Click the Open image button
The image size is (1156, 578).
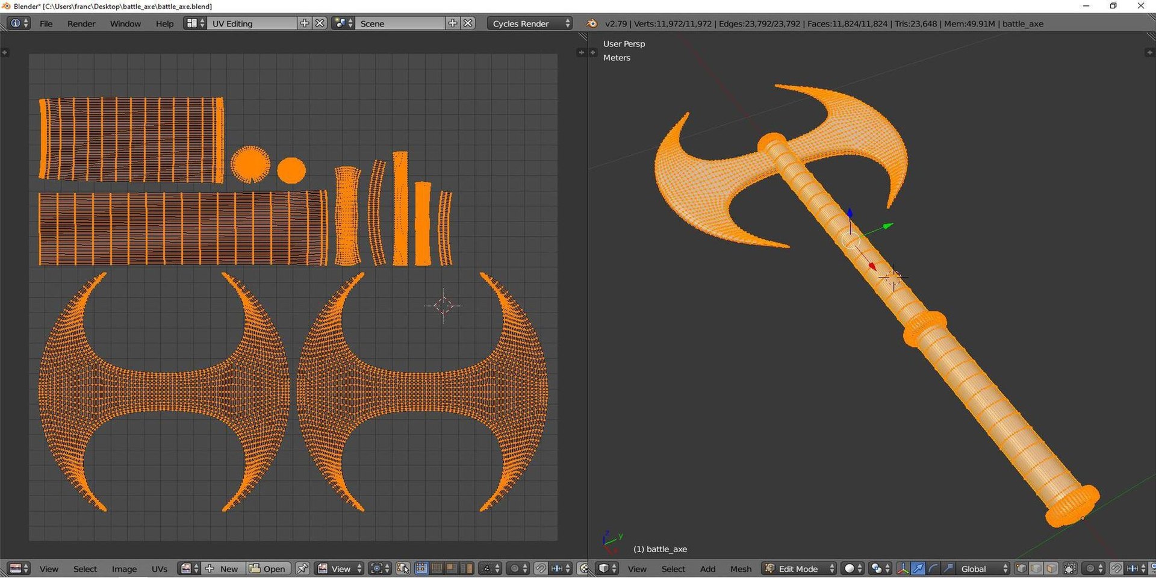(267, 568)
